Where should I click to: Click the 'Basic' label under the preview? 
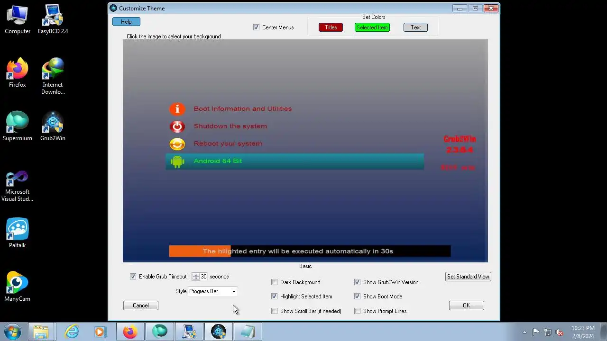(x=305, y=266)
